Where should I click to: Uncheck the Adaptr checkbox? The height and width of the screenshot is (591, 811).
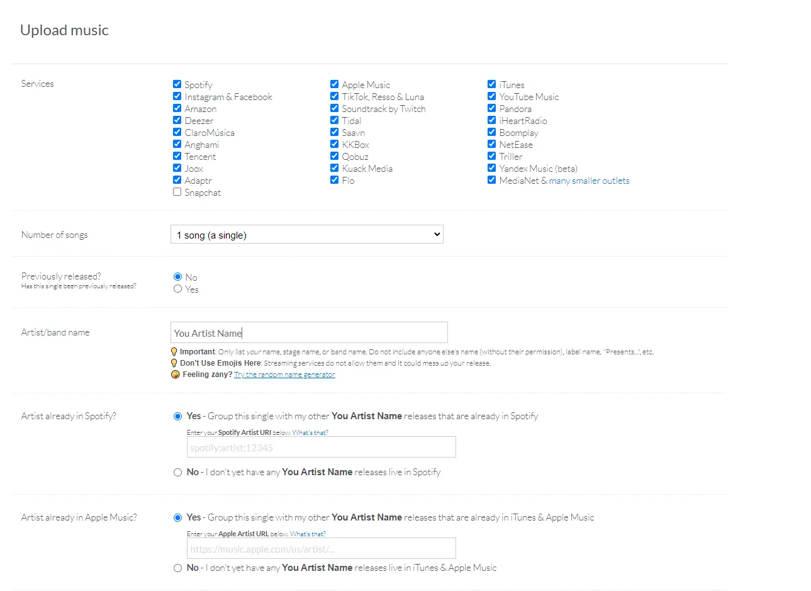(x=177, y=180)
